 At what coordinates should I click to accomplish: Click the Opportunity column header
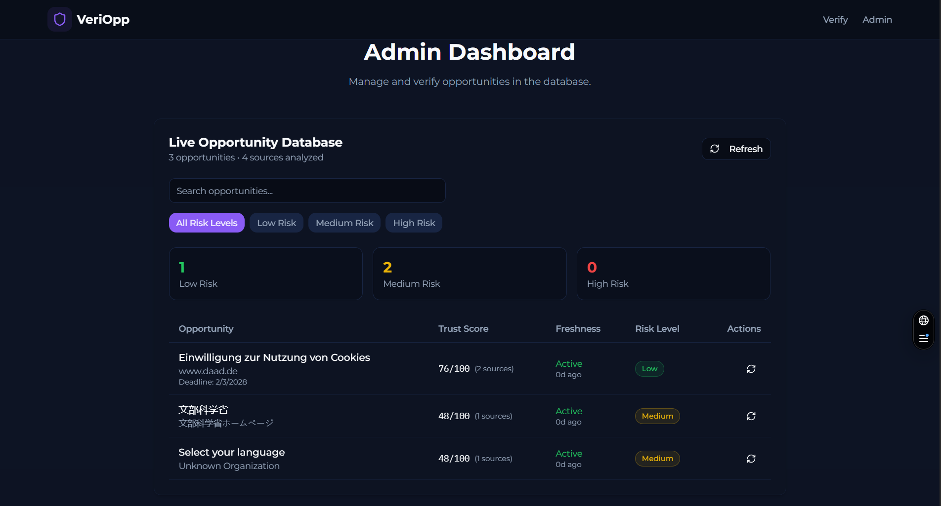[206, 329]
